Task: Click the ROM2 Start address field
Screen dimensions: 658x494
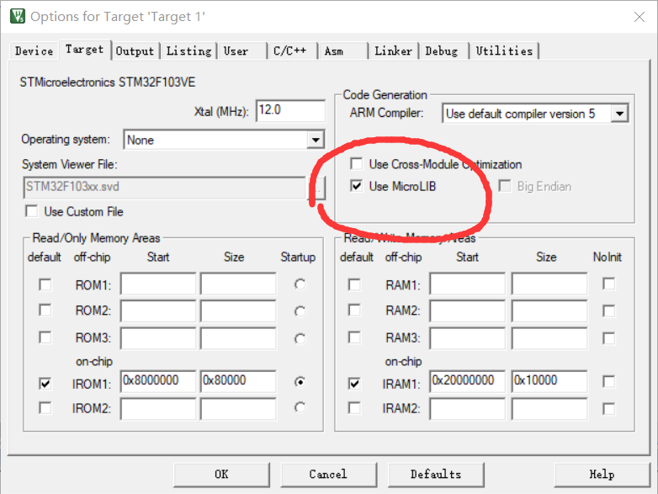Action: click(158, 311)
